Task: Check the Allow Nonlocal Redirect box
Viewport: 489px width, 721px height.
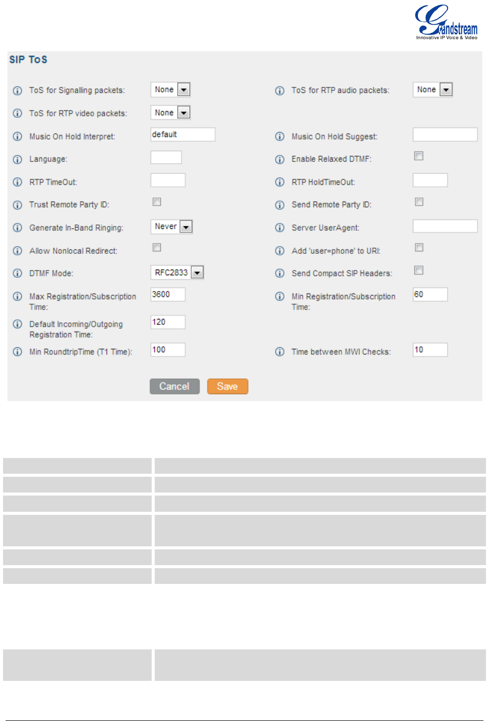Action: click(x=157, y=248)
